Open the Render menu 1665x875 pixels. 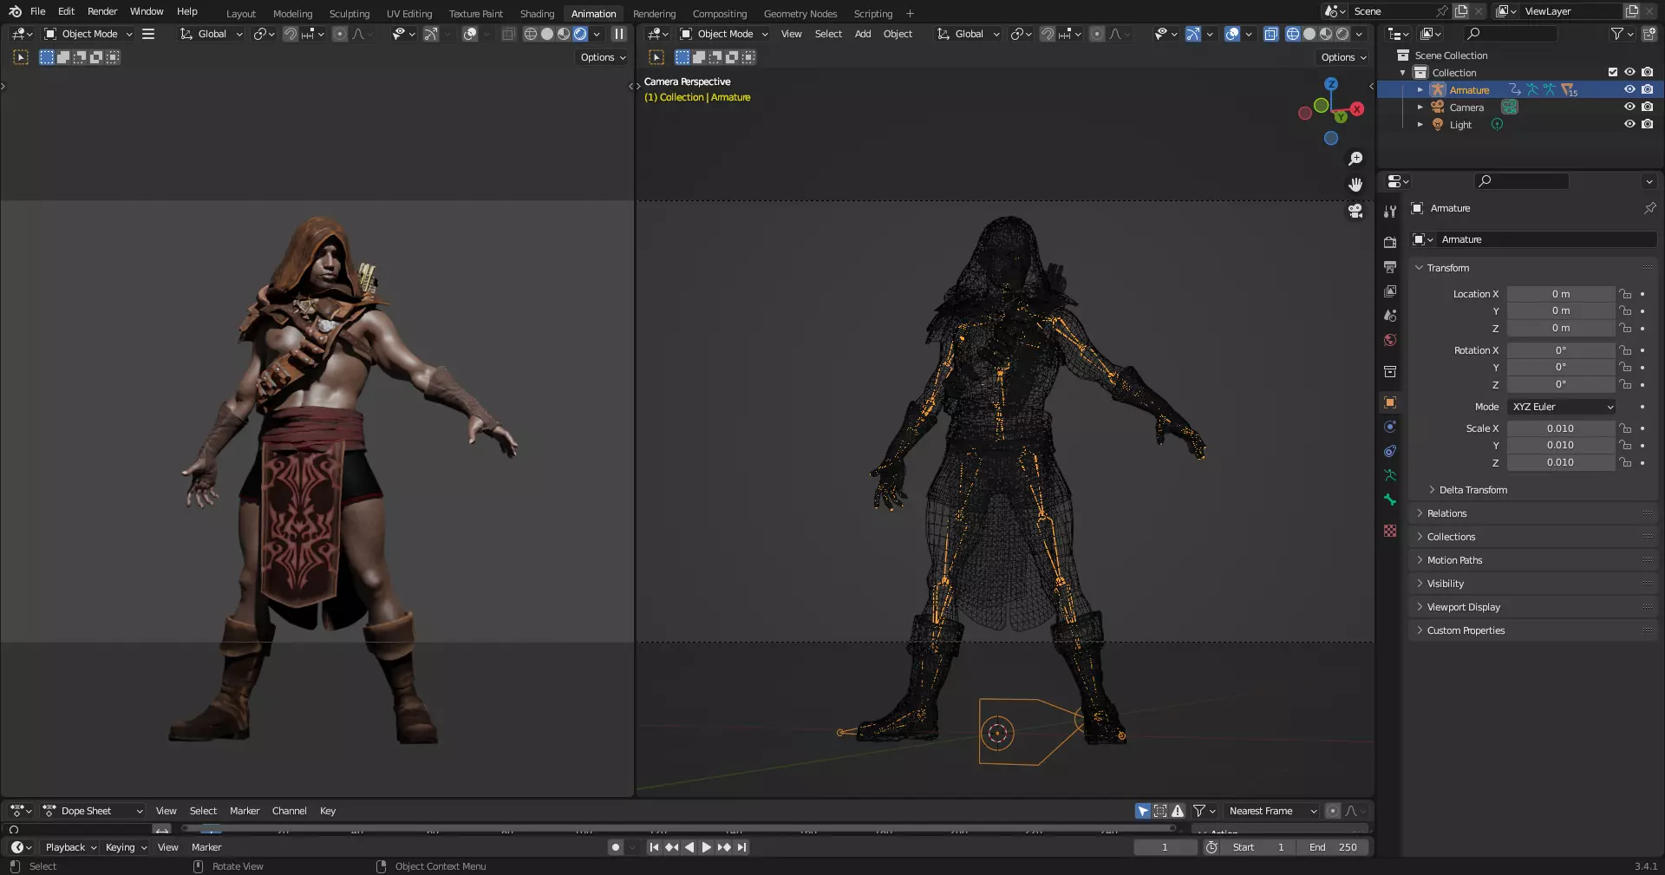[x=102, y=11]
